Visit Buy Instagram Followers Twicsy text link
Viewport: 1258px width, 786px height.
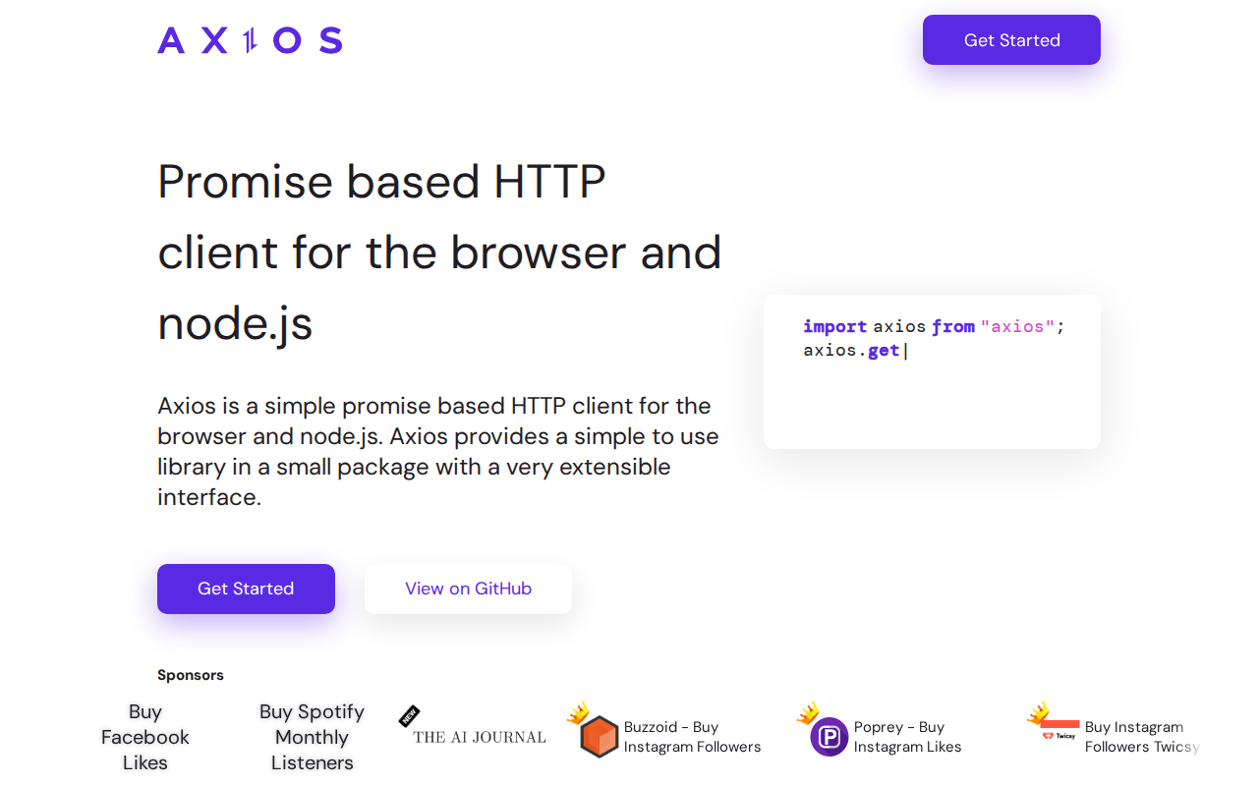pos(1140,737)
